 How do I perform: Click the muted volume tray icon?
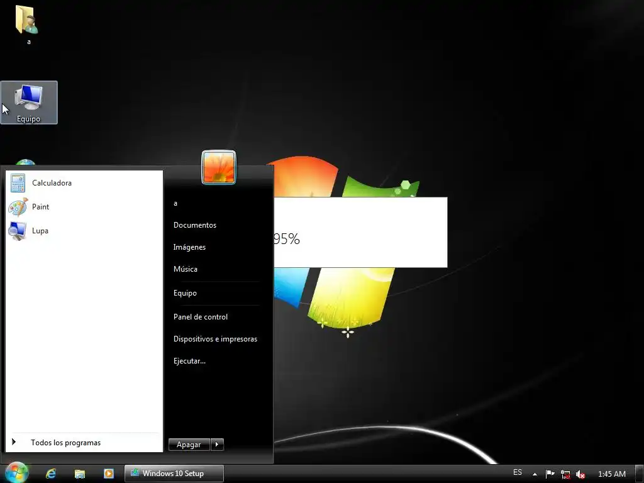[x=580, y=474]
